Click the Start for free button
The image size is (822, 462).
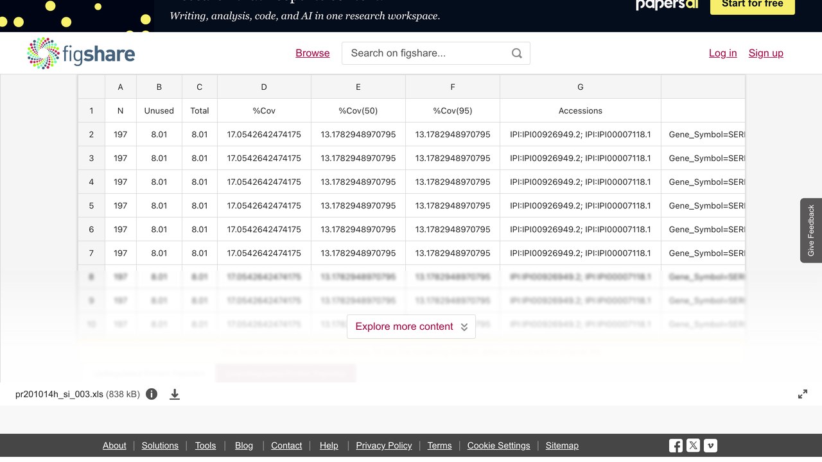pyautogui.click(x=753, y=5)
